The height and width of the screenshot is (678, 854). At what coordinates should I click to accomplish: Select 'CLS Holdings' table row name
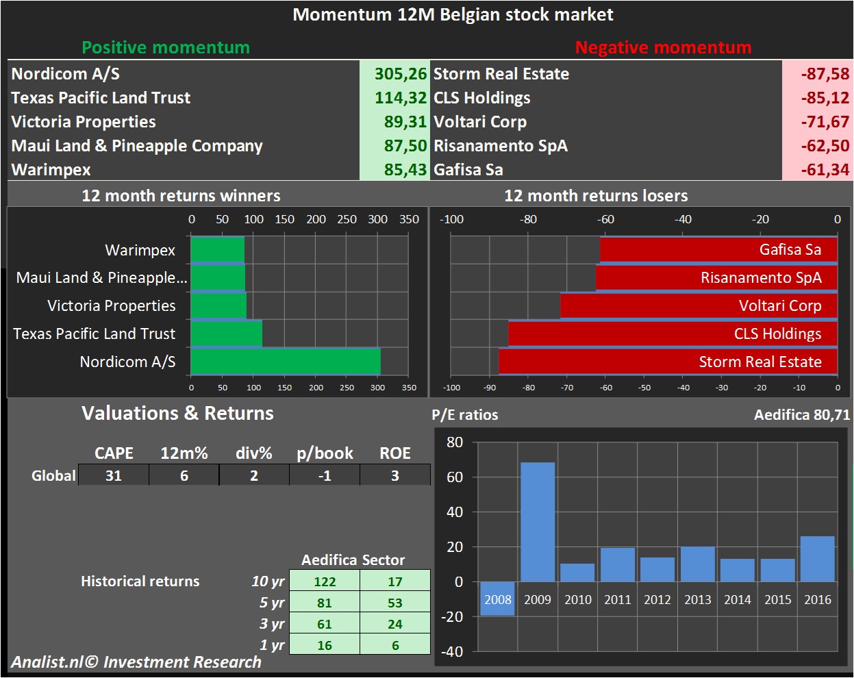tap(482, 98)
